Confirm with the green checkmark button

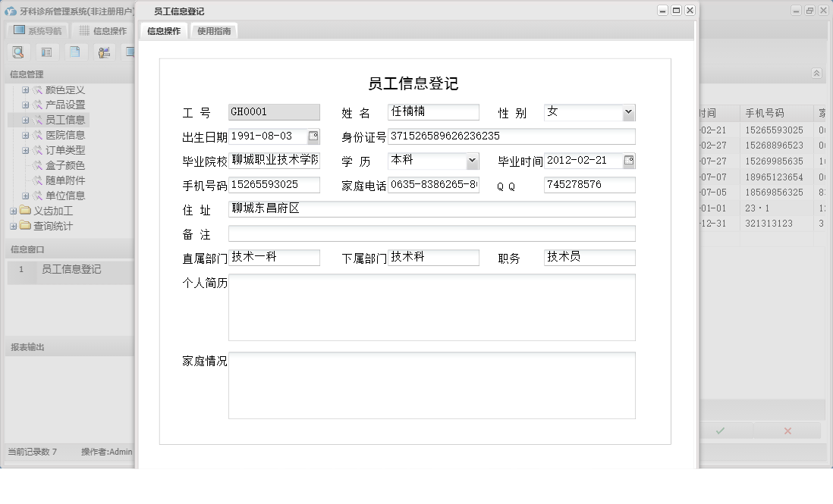tap(721, 430)
